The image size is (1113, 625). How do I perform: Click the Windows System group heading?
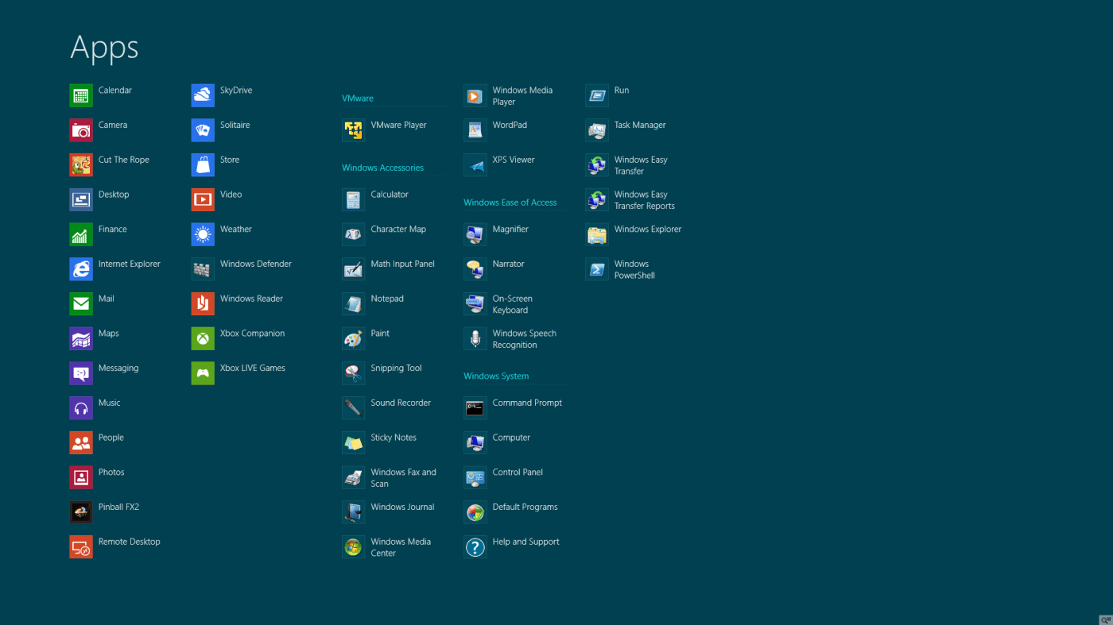coord(496,376)
